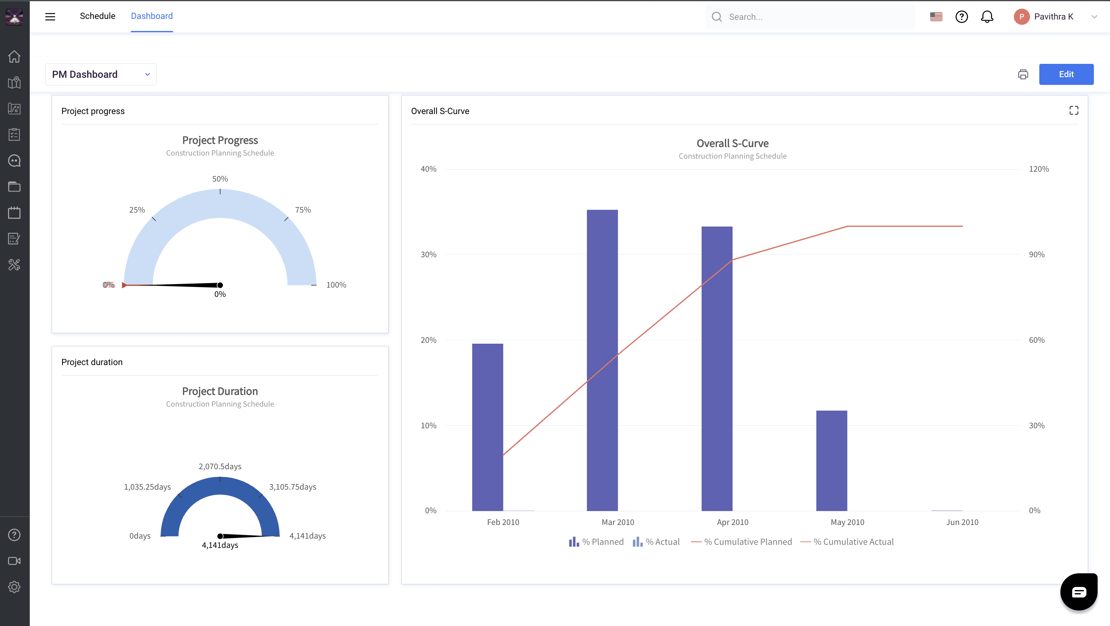
Task: Toggle % Cumulative Planned legend series
Action: [741, 542]
